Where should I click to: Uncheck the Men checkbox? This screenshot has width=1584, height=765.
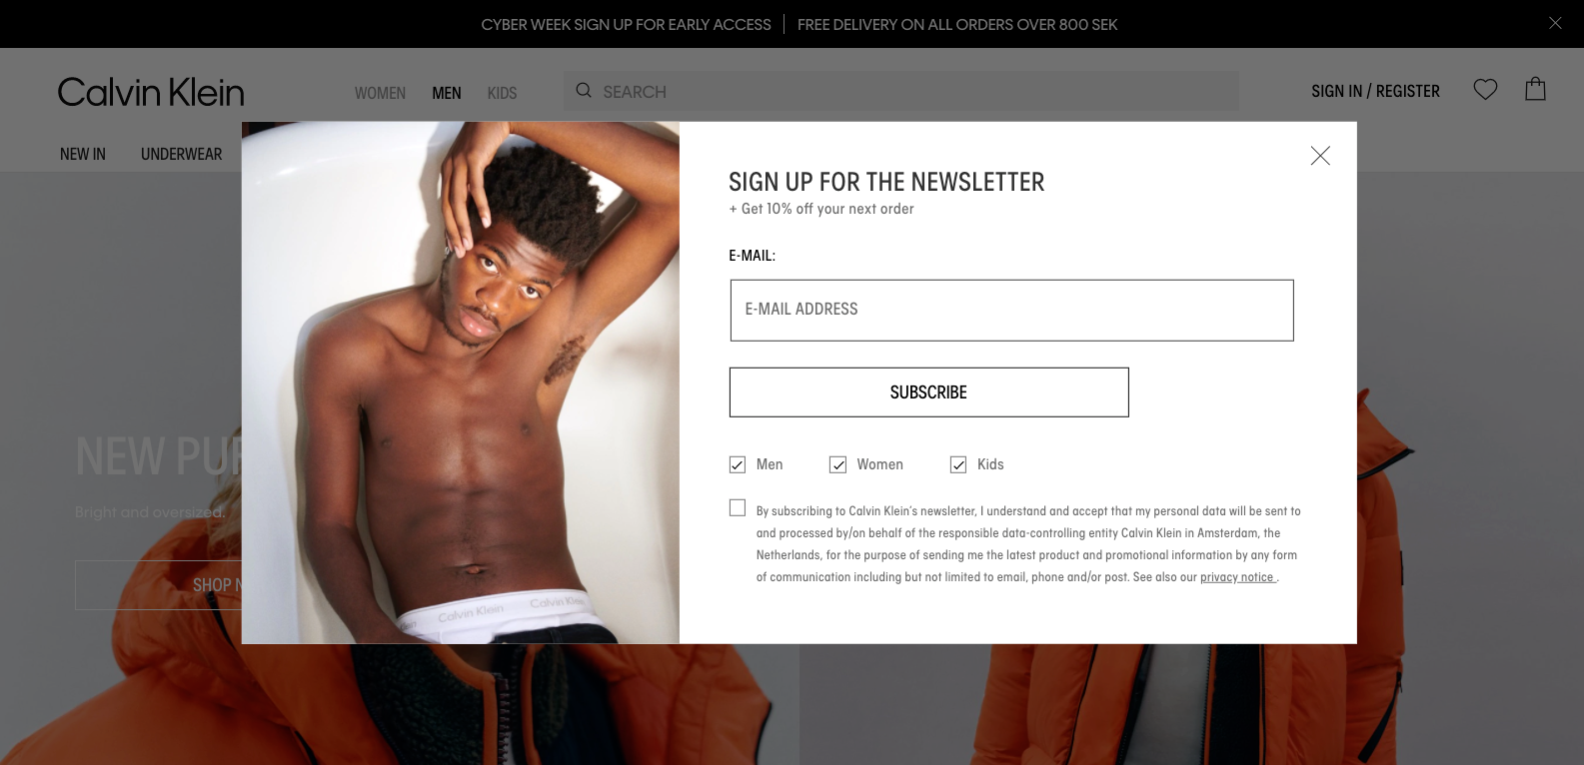pos(738,464)
